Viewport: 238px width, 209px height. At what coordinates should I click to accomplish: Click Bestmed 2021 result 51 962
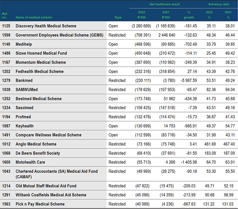tap(169, 99)
